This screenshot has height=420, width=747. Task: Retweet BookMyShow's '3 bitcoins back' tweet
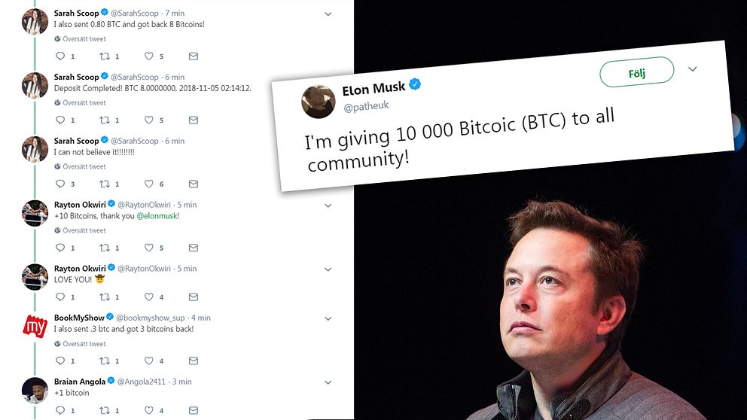(105, 361)
